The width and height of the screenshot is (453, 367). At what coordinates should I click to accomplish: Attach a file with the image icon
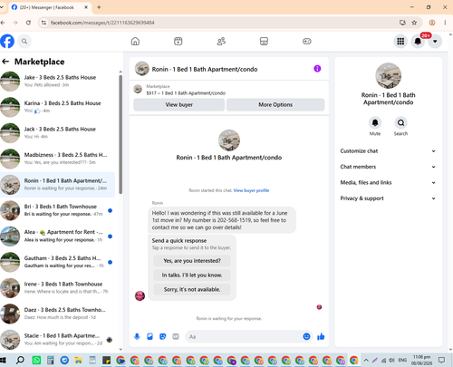click(149, 336)
